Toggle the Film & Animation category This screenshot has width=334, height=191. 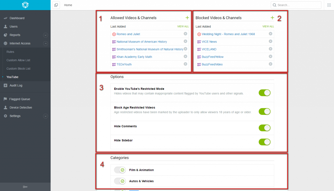120,170
